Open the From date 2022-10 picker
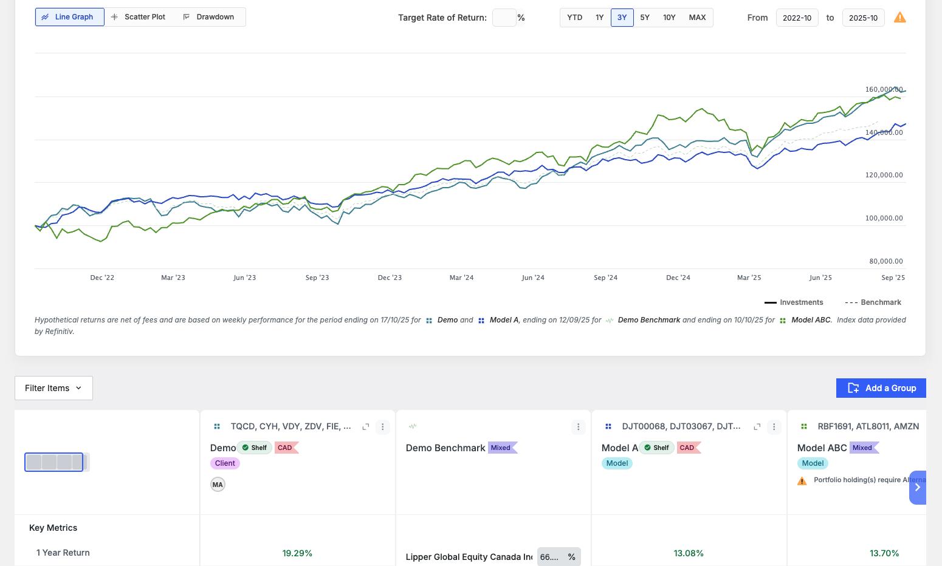 (797, 18)
